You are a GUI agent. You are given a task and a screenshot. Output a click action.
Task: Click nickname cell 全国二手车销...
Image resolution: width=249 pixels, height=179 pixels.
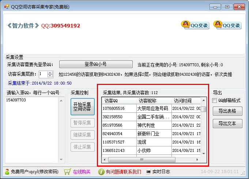[154, 117]
